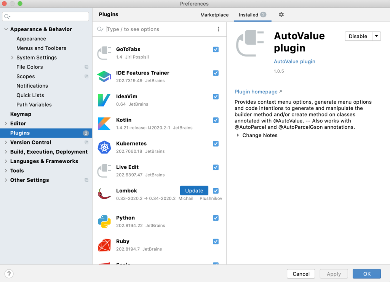The image size is (390, 282).
Task: Click the Live Edit plug icon
Action: point(104,171)
